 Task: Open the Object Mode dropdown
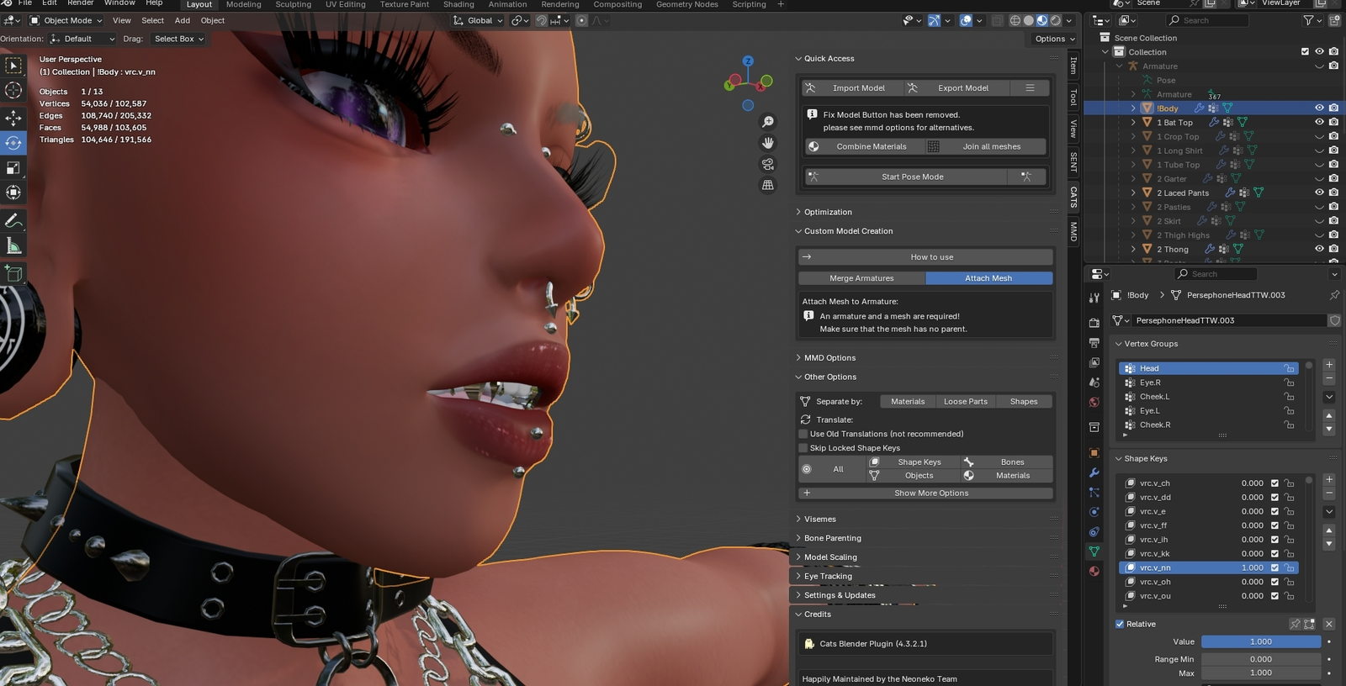coord(67,20)
